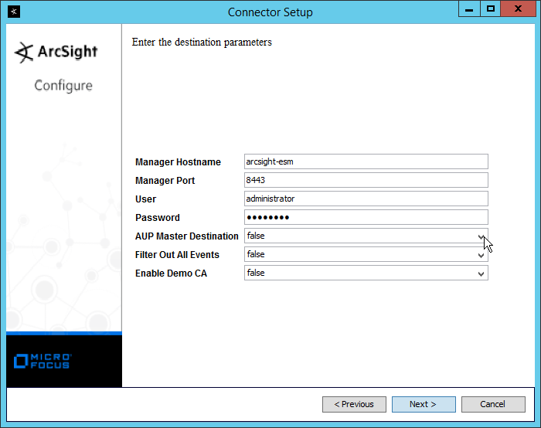
Task: Cancel the connector setup wizard
Action: 492,404
